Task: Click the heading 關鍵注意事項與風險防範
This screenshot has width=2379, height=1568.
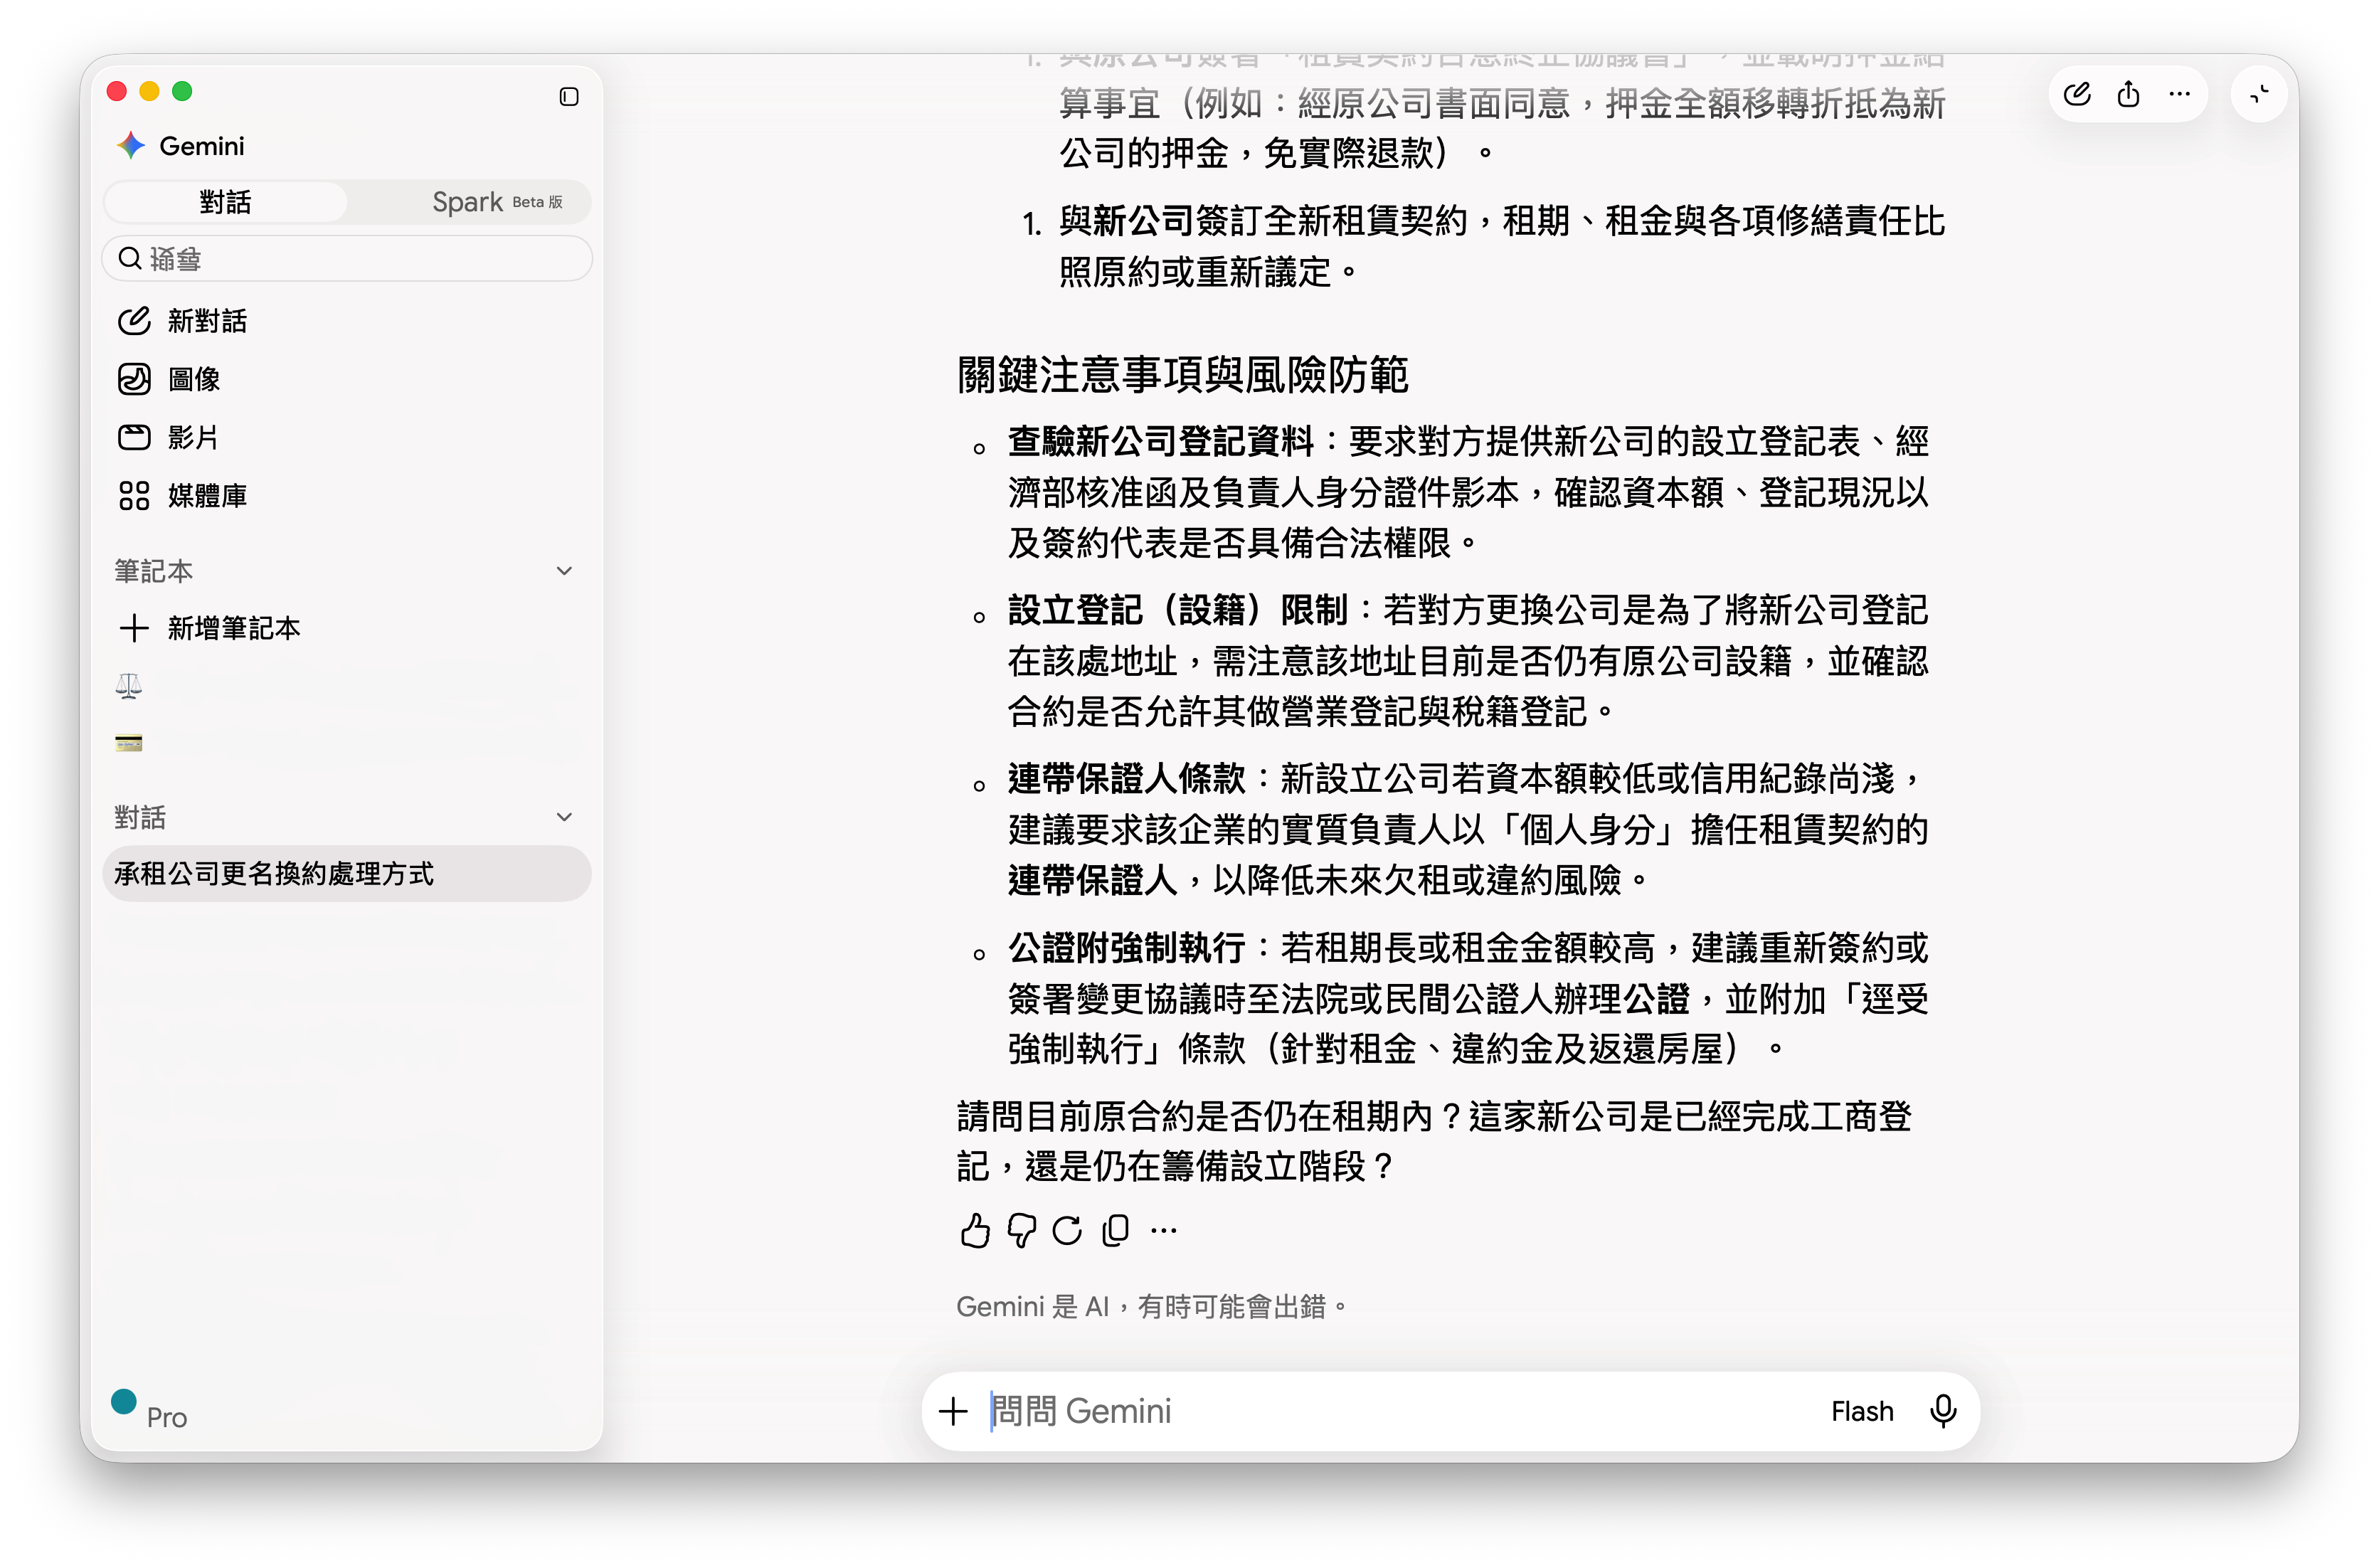Action: point(1182,375)
